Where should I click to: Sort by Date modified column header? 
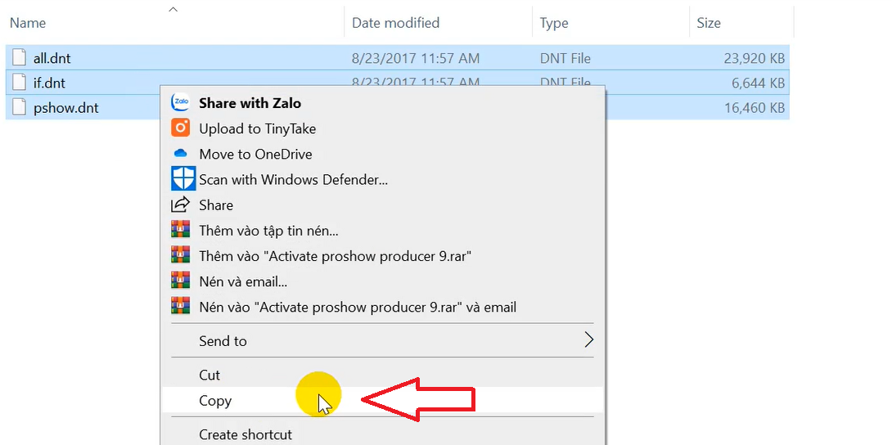click(395, 23)
